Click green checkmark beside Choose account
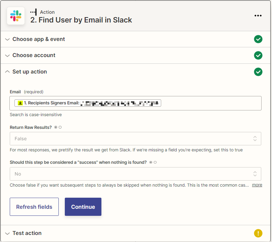Image resolution: width=272 pixels, height=242 pixels. click(258, 55)
